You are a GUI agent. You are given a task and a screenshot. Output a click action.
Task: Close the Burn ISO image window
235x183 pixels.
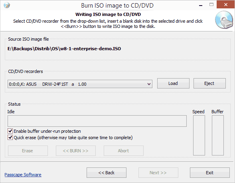225,4
